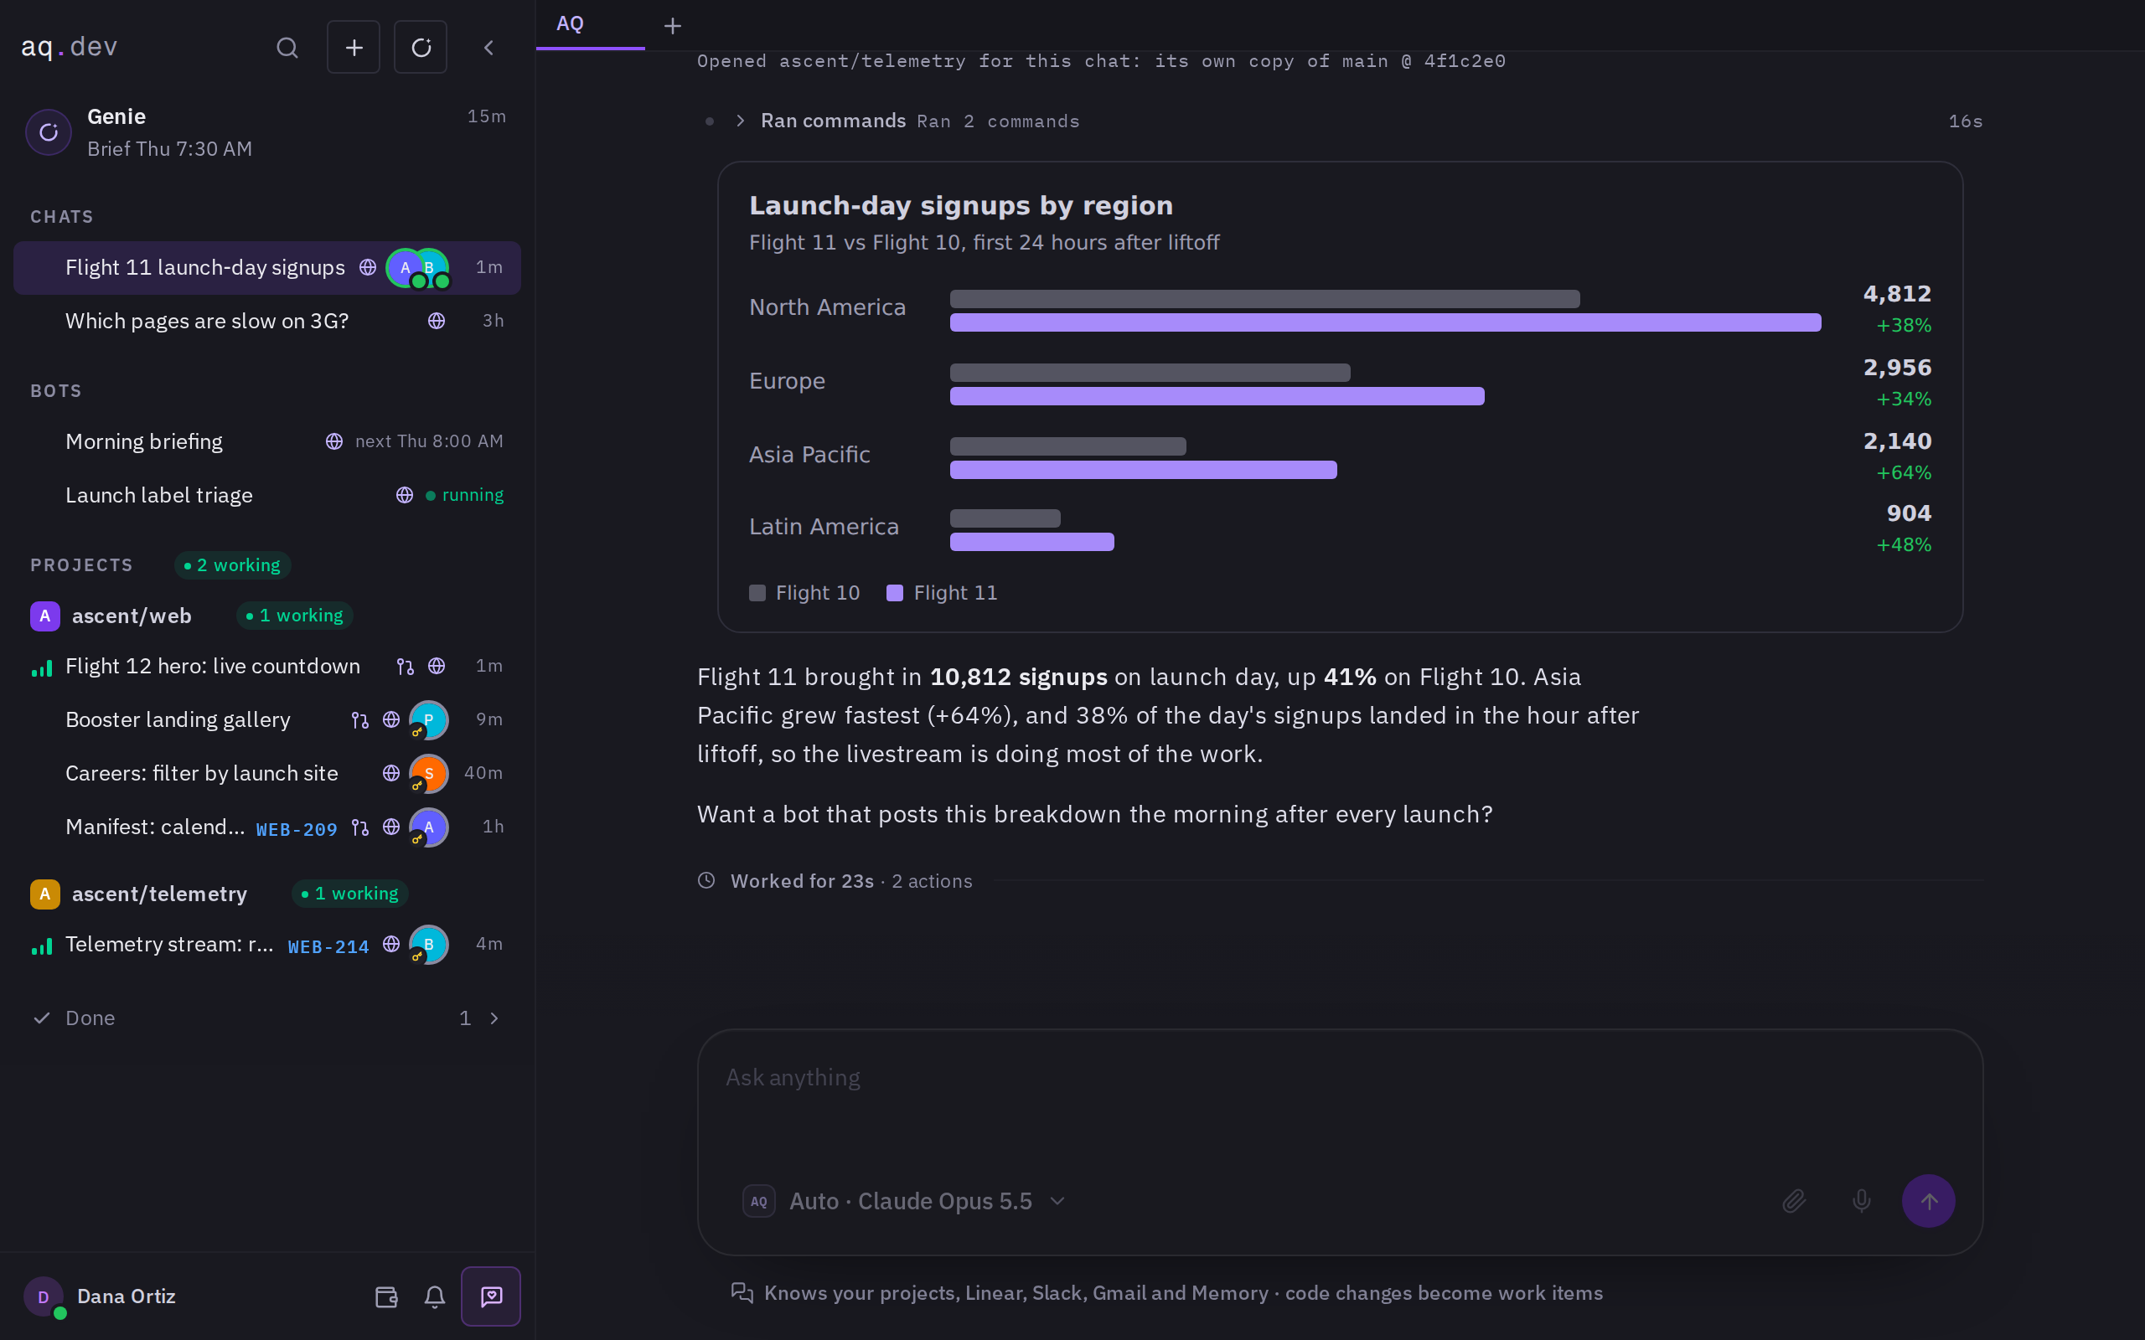Start voice input with the microphone icon
The width and height of the screenshot is (2145, 1340).
point(1861,1202)
